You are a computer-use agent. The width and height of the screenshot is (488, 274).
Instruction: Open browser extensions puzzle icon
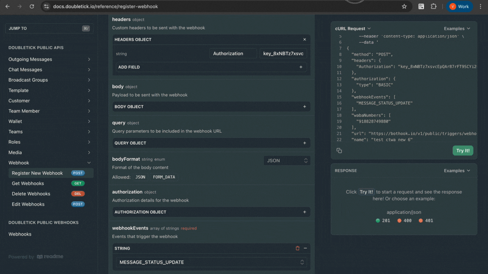433,6
